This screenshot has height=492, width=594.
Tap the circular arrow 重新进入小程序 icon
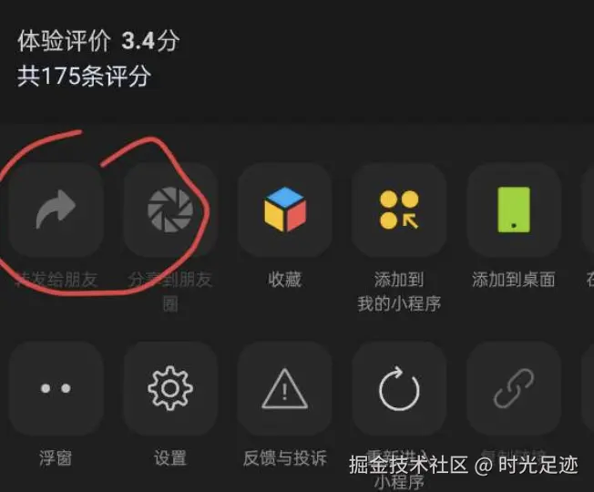(399, 388)
